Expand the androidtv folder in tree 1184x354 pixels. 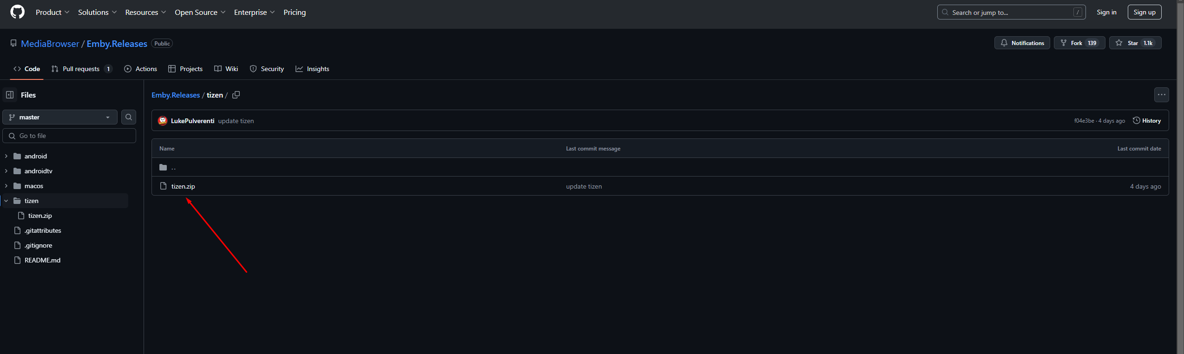(x=6, y=171)
